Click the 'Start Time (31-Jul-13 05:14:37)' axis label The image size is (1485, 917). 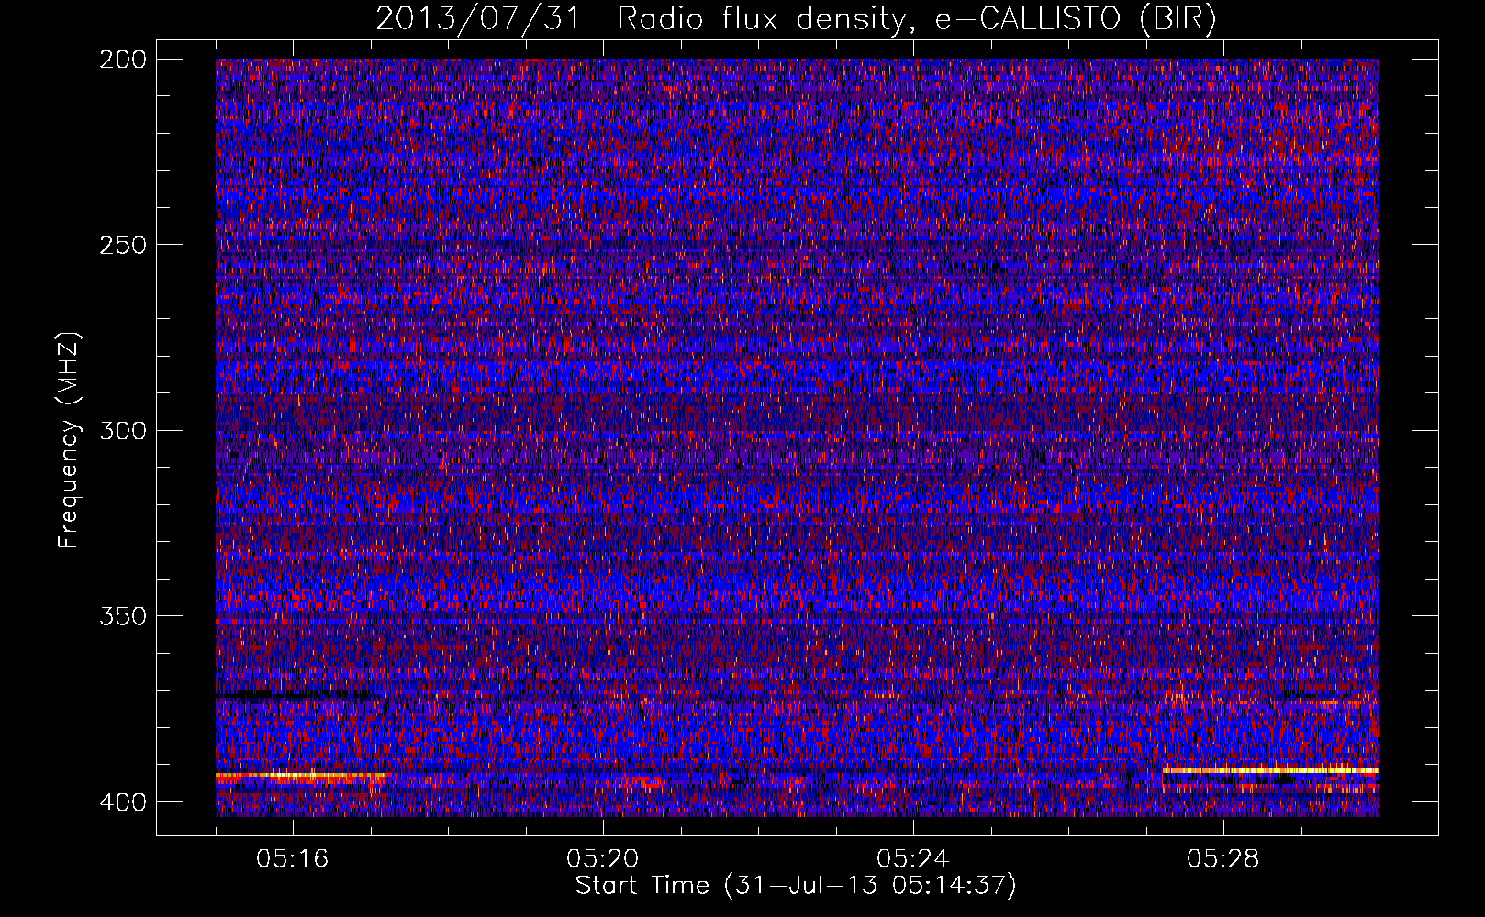pyautogui.click(x=796, y=886)
